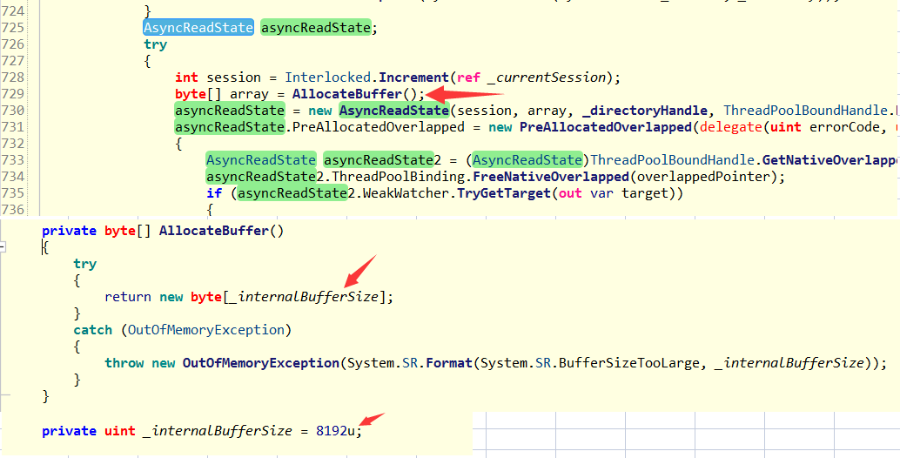900x458 pixels.
Task: Click line number 729 in the gutter
Action: coord(12,93)
